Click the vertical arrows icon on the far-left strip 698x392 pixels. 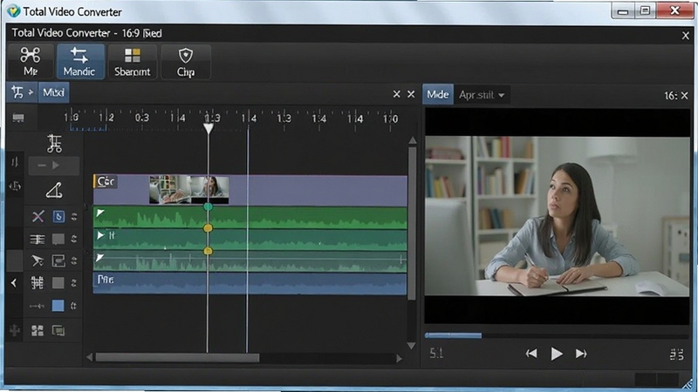[x=15, y=162]
